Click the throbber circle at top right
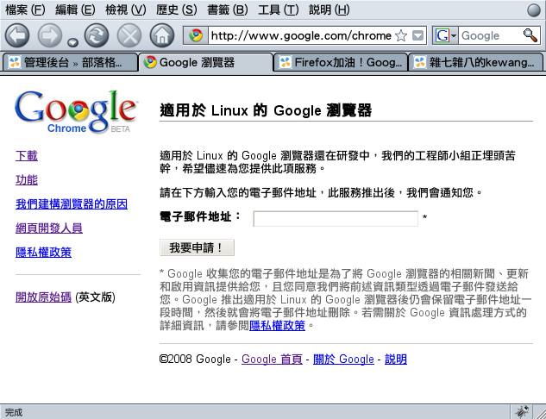This screenshot has height=419, width=546. (x=534, y=10)
